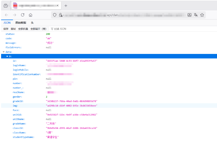The height and width of the screenshot is (146, 217).
Task: Bookmark this page with the star icon
Action: 202,15
